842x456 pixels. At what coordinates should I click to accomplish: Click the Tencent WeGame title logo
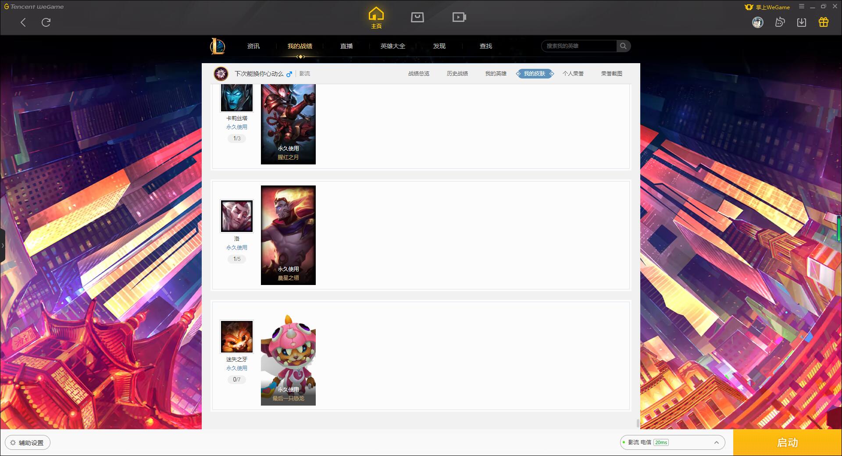[34, 7]
